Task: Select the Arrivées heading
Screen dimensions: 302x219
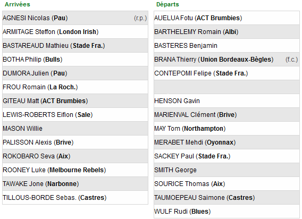Action: (18, 4)
